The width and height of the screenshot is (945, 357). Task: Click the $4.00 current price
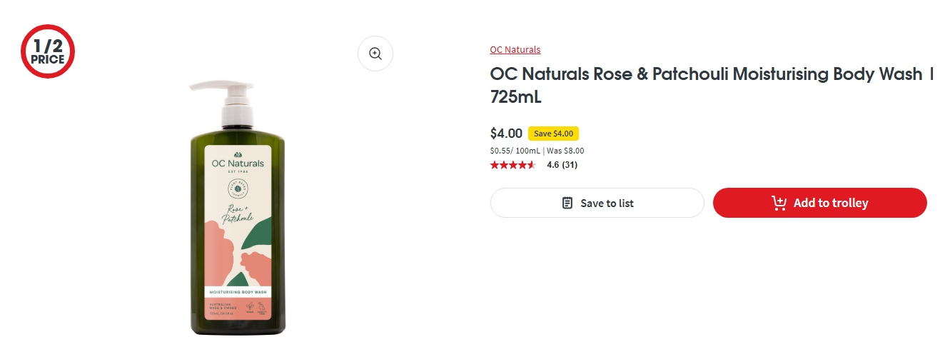pos(506,133)
